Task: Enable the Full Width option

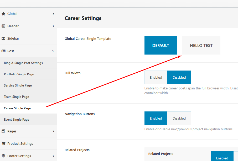Action: (x=156, y=77)
